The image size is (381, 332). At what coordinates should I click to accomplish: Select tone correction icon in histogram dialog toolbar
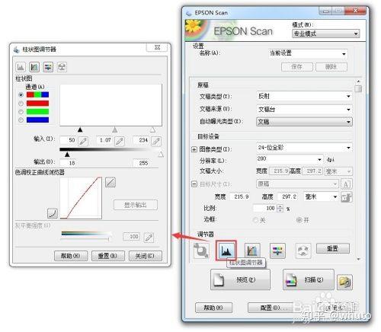(x=34, y=67)
